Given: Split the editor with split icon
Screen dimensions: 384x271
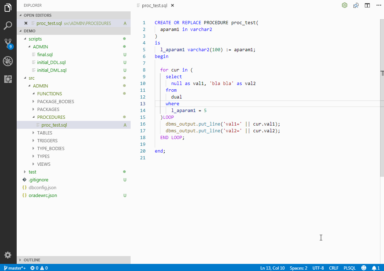Looking at the screenshot, I should 367,5.
